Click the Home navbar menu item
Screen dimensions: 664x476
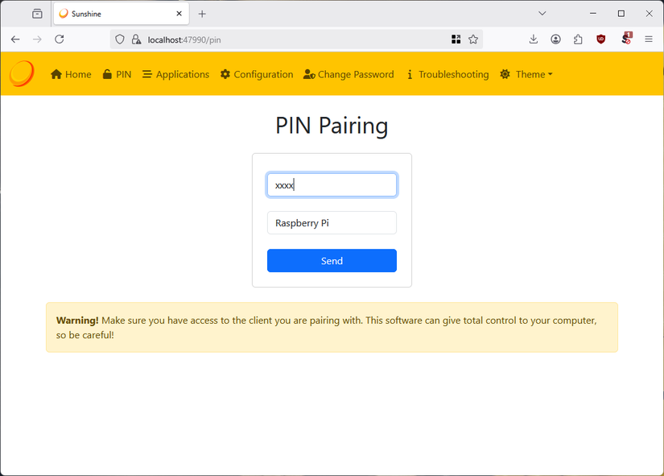[70, 73]
